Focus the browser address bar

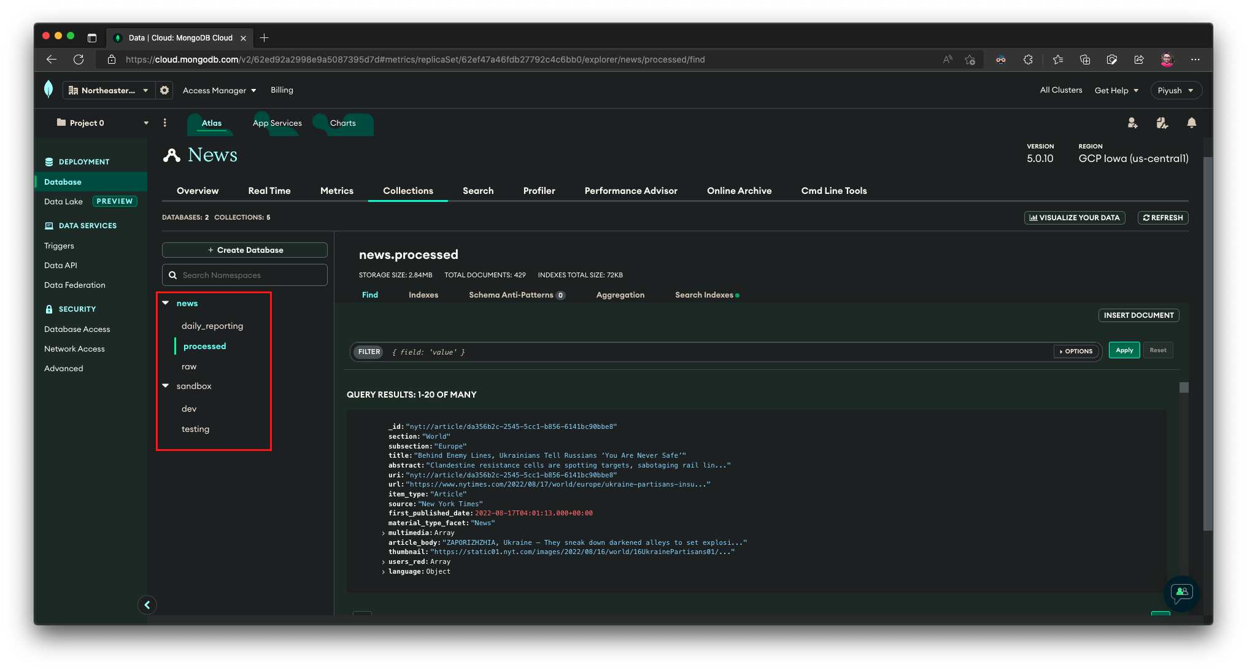click(528, 60)
